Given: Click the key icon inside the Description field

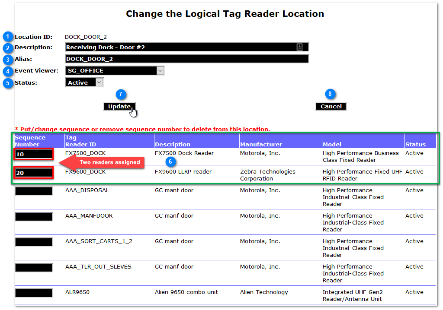Looking at the screenshot, I should point(299,47).
